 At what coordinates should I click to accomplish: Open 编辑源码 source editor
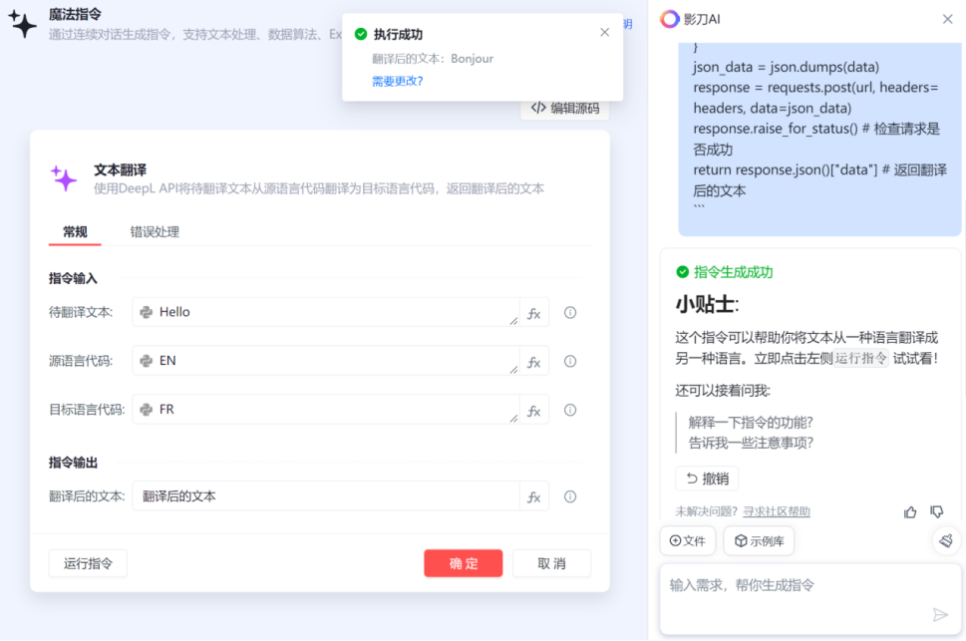[x=565, y=109]
